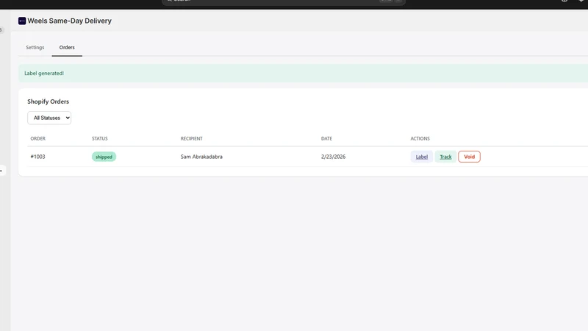Open the All Statuses filter dropdown
Viewport: 588px width, 331px height.
49,118
